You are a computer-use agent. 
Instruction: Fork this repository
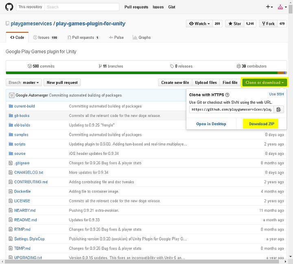tap(268, 24)
